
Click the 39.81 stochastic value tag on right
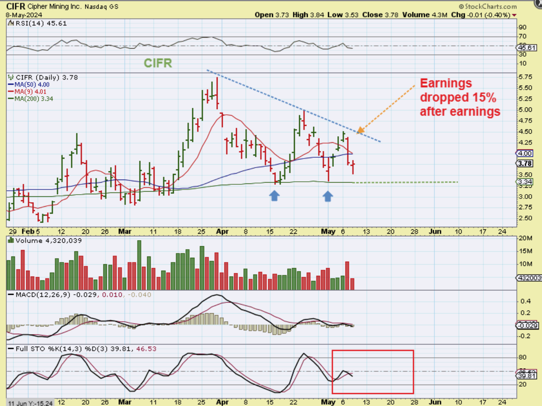[x=526, y=376]
